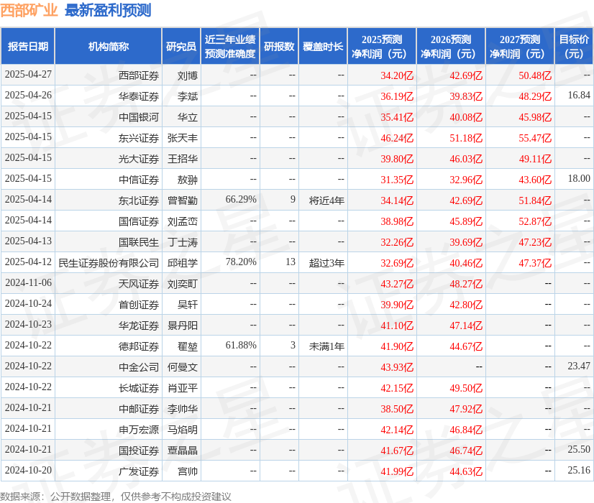
Task: Click target price 25.50
Action: coord(579,449)
